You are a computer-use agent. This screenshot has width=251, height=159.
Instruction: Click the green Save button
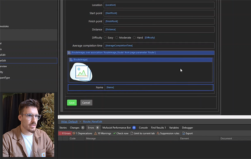click(x=72, y=103)
